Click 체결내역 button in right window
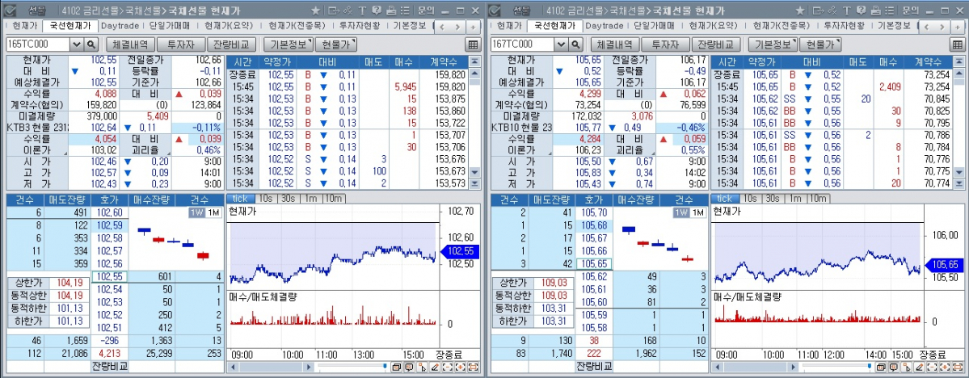This screenshot has width=969, height=378. tap(613, 44)
